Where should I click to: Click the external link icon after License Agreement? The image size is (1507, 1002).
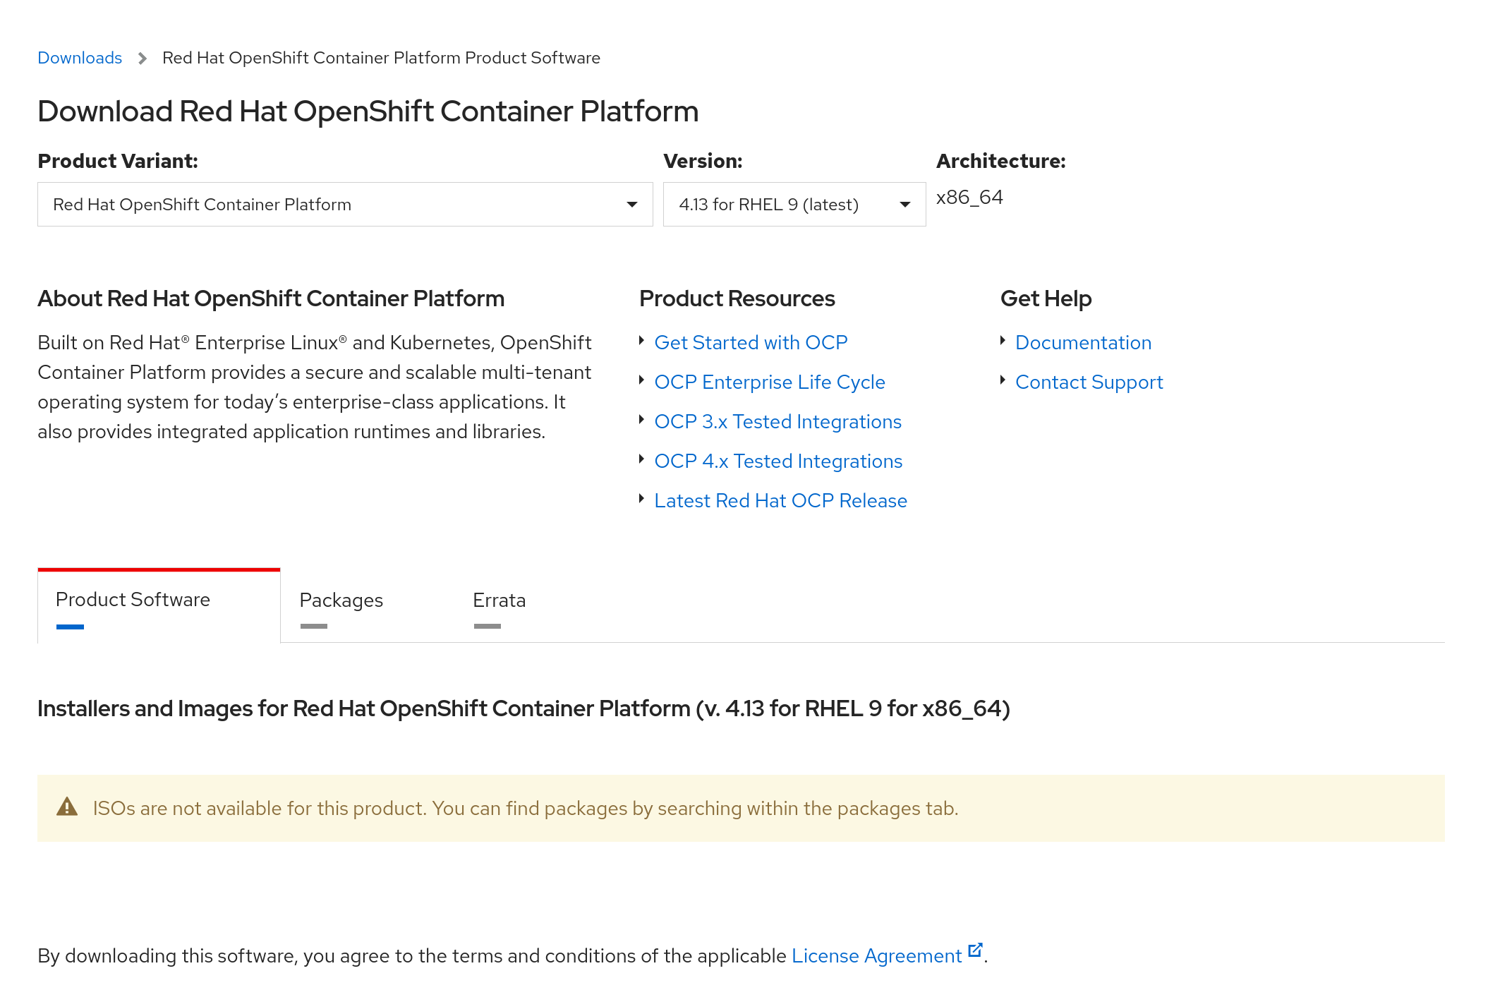click(975, 950)
